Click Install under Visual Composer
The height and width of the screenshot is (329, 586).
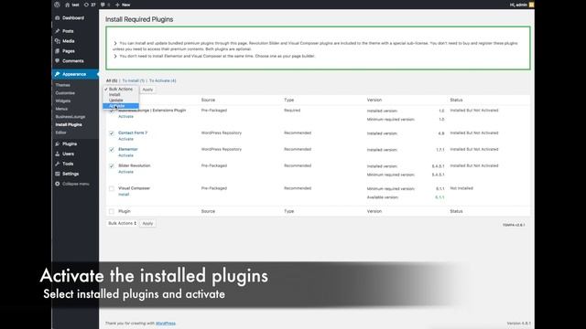tap(124, 195)
